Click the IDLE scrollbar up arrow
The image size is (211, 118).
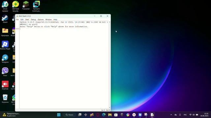109,22
